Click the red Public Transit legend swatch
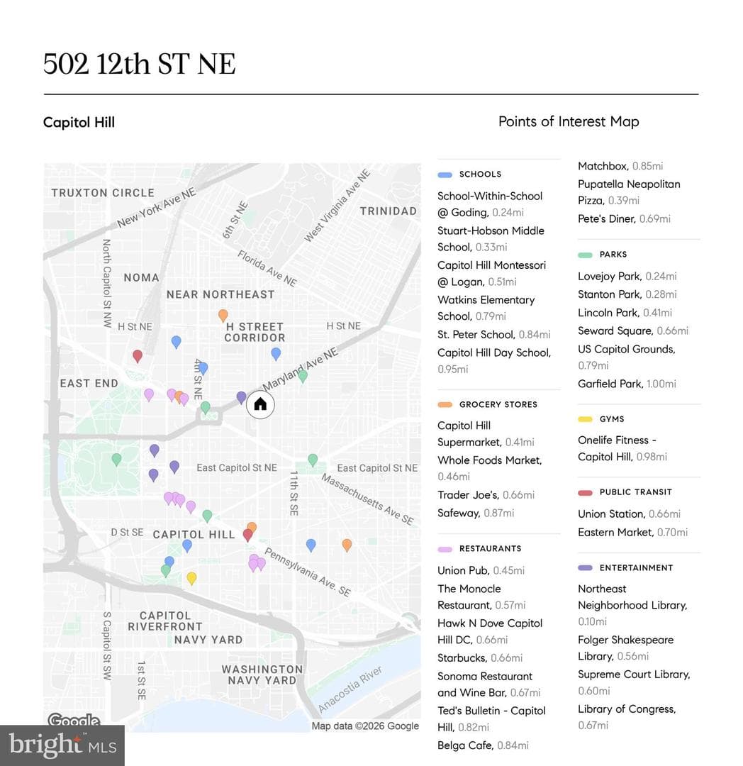 click(x=585, y=492)
